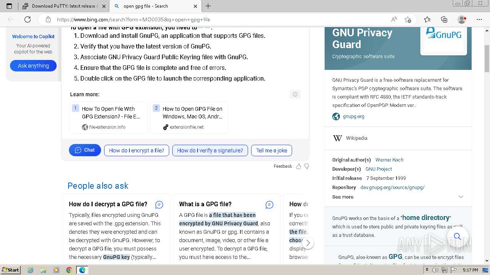Choose How do I verify a signature suggestion
Image resolution: width=490 pixels, height=275 pixels.
pos(210,150)
